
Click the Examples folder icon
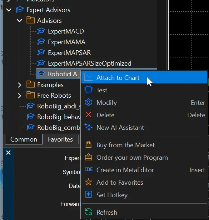coord(30,84)
